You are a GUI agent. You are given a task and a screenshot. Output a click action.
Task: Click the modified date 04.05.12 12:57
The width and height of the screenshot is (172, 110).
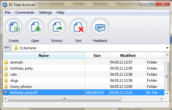click(x=121, y=62)
